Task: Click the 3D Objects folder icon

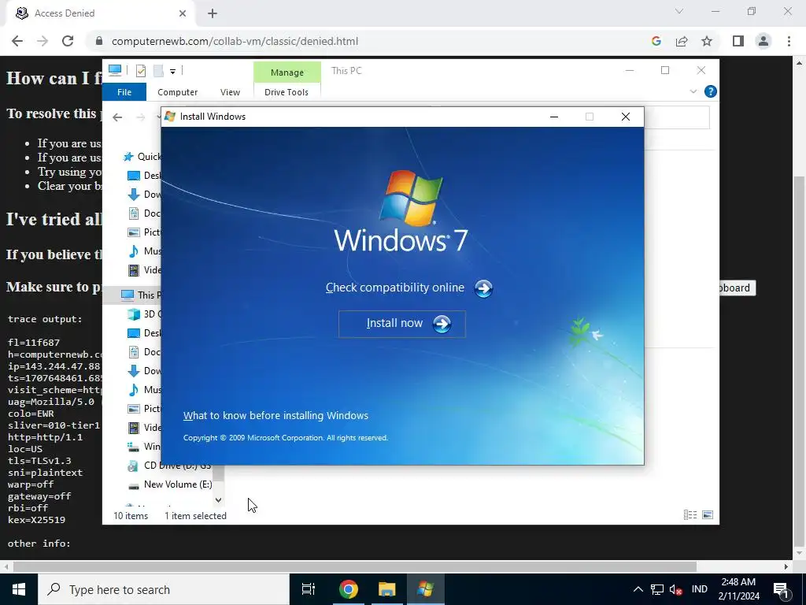Action: point(133,314)
